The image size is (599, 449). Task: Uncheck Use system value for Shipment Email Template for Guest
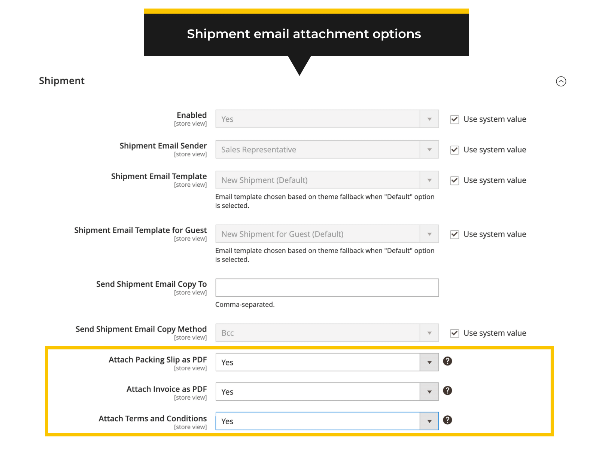pos(454,234)
